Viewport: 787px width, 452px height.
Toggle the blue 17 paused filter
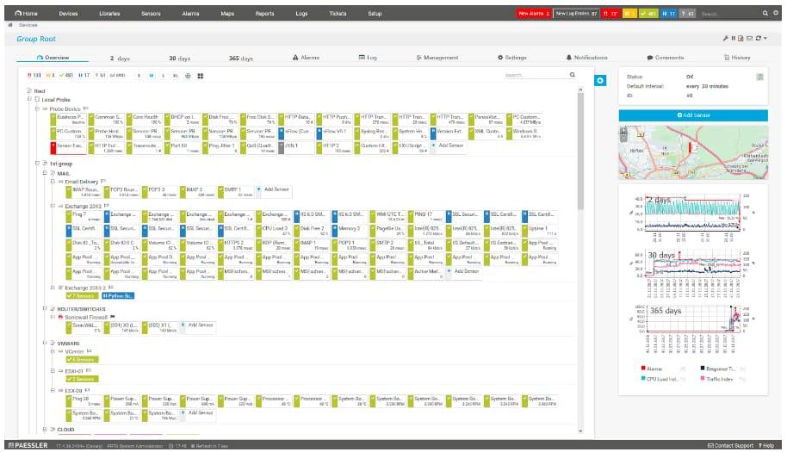(84, 75)
